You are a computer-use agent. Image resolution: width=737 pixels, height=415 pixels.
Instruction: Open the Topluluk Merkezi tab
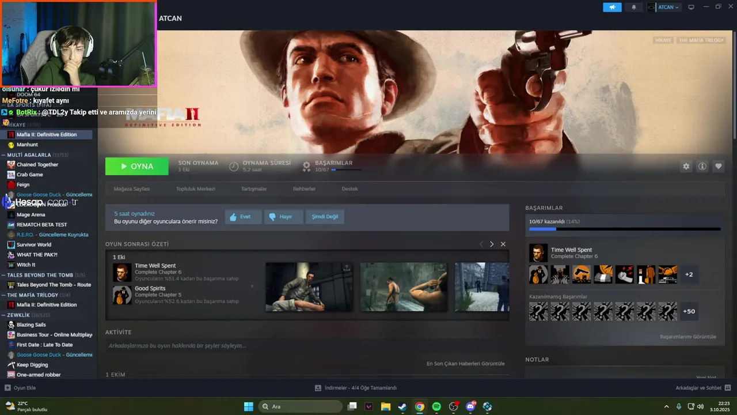(x=195, y=189)
